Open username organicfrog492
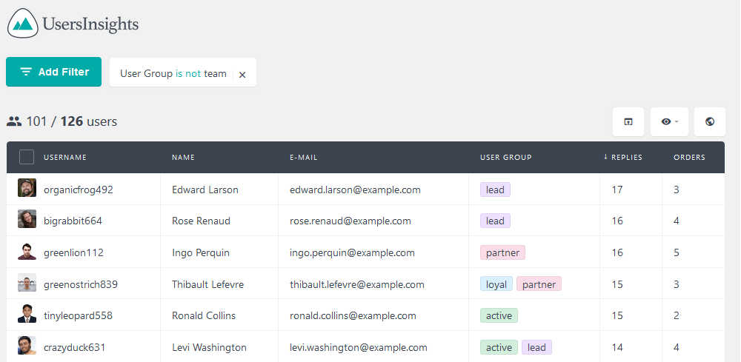Screen dimensions: 741x362 (79, 190)
